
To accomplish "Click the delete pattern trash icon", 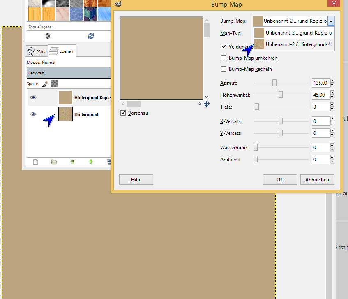I will click(x=48, y=36).
